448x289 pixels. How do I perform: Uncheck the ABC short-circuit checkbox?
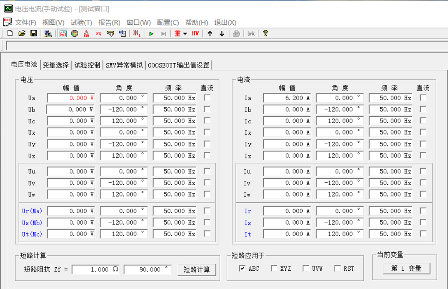pos(242,268)
